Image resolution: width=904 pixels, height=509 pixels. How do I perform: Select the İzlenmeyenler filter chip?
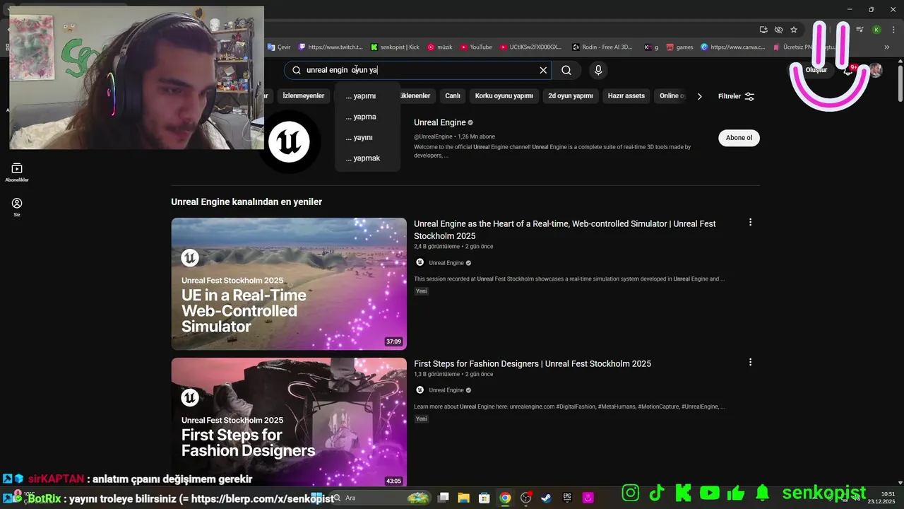[x=303, y=96]
